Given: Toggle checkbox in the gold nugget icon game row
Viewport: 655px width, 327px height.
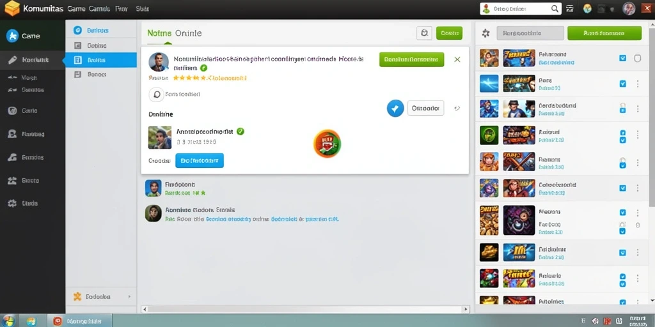Looking at the screenshot, I should pos(622,252).
